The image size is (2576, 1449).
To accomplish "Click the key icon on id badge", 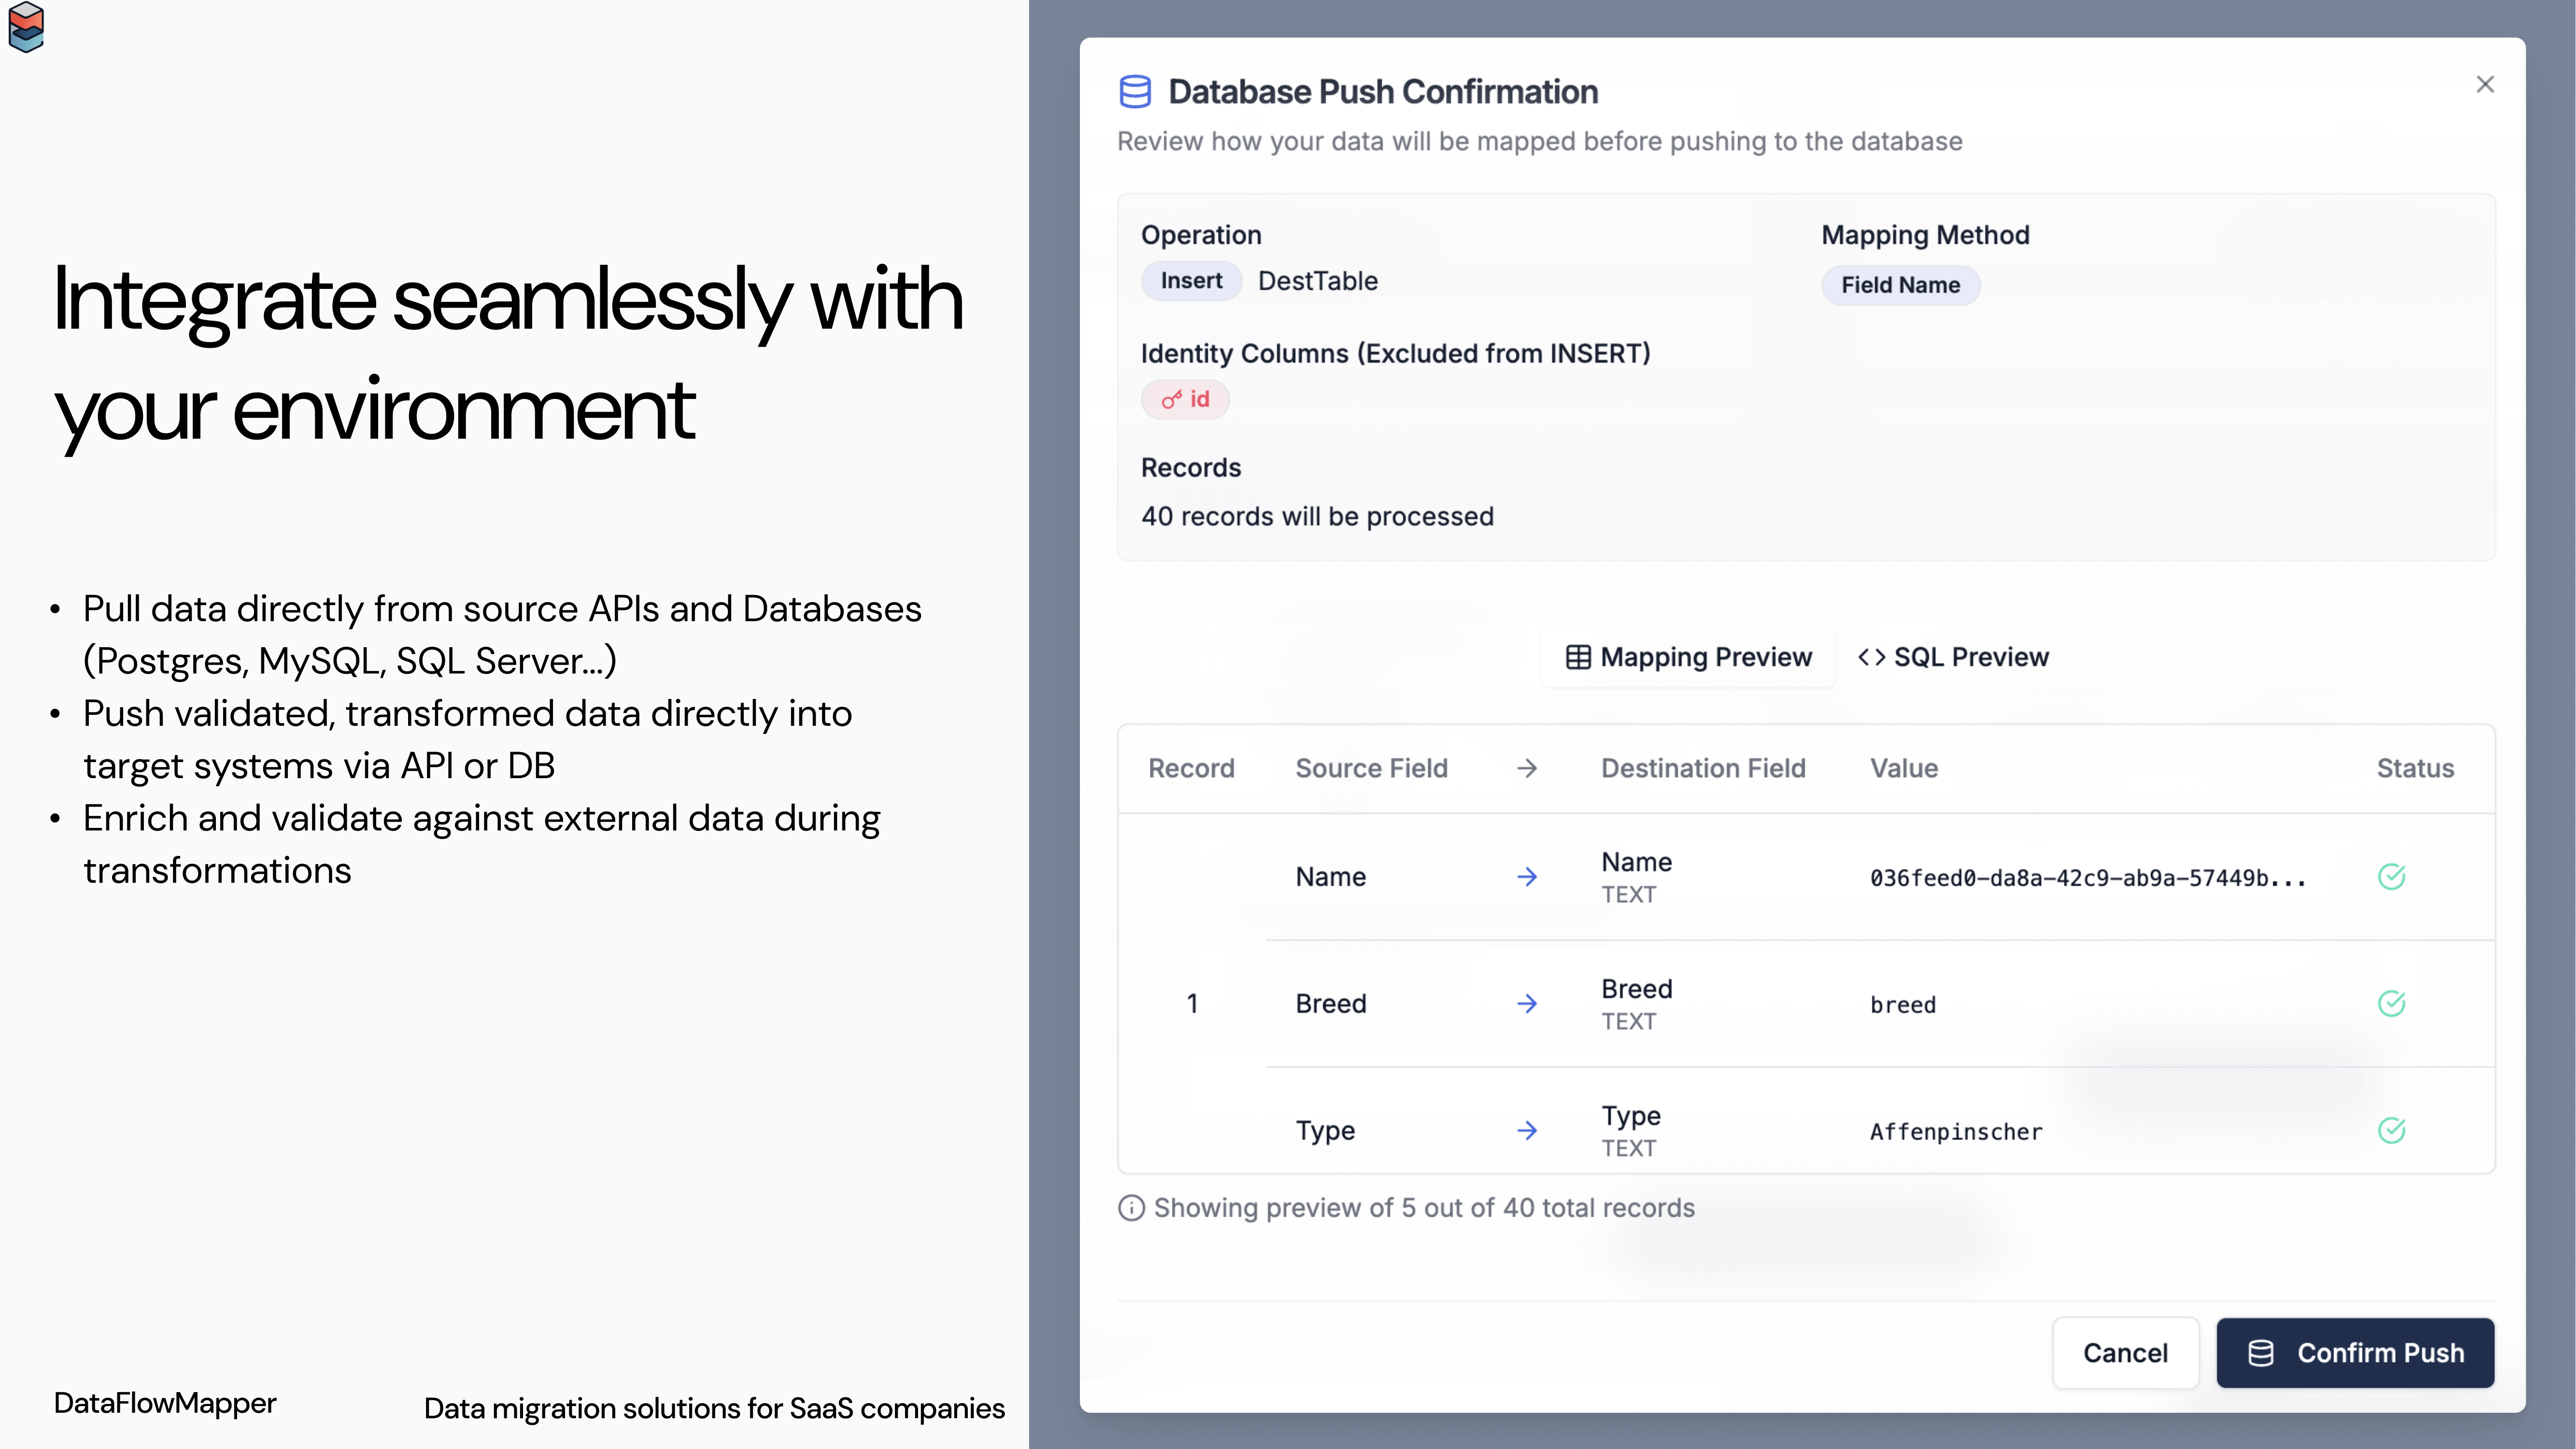I will coord(1171,400).
